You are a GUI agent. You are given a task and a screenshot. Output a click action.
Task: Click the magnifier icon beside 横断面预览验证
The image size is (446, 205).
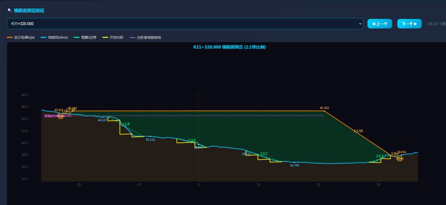tap(9, 10)
